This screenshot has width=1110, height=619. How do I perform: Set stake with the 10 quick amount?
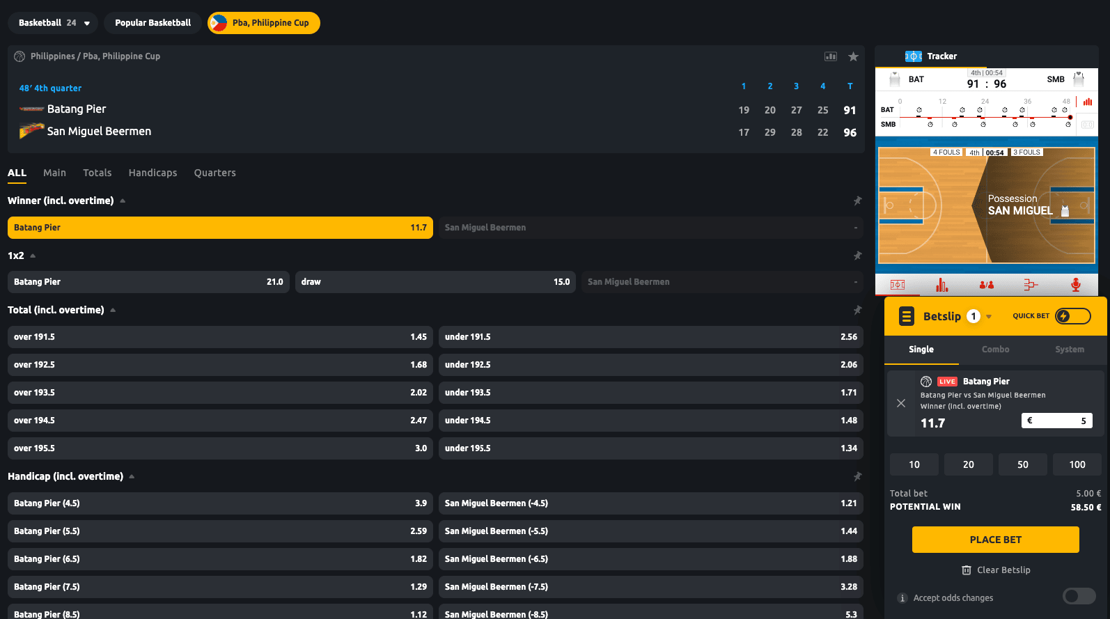[x=914, y=464]
